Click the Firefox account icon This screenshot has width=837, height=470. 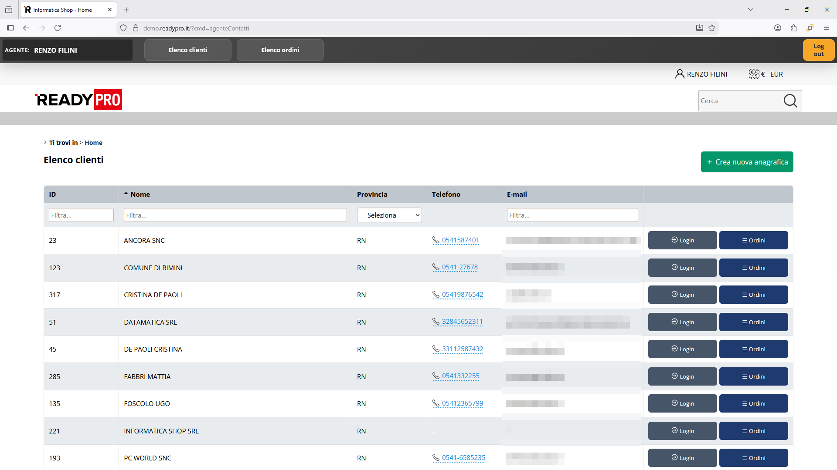coord(778,28)
